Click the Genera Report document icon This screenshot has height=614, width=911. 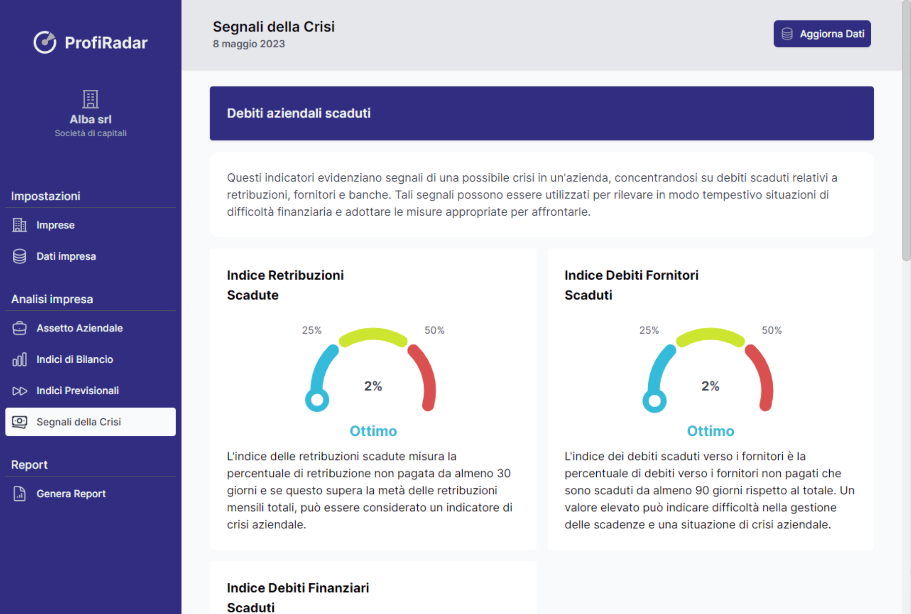(x=19, y=494)
